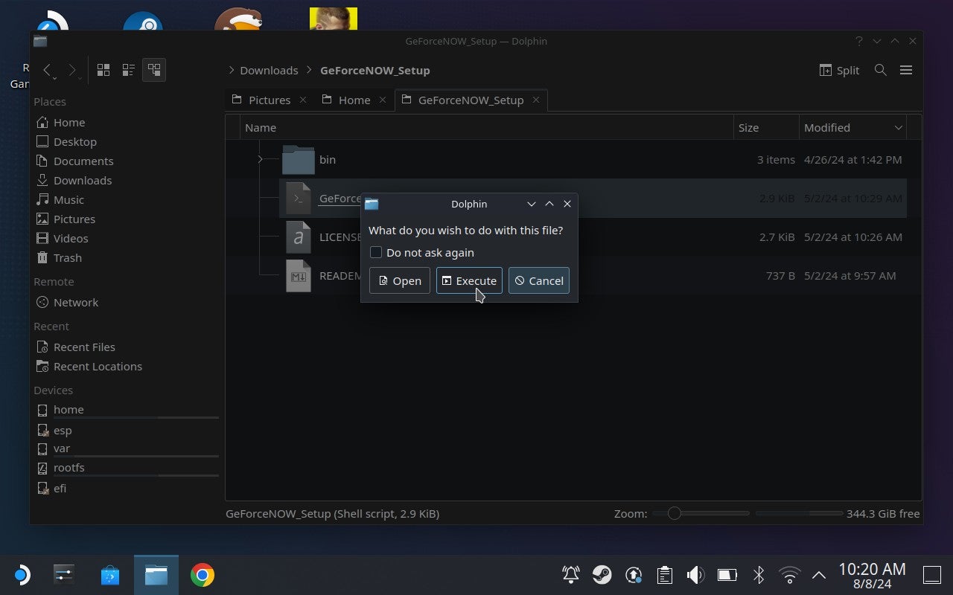Select Trash in the Places sidebar

pos(68,257)
